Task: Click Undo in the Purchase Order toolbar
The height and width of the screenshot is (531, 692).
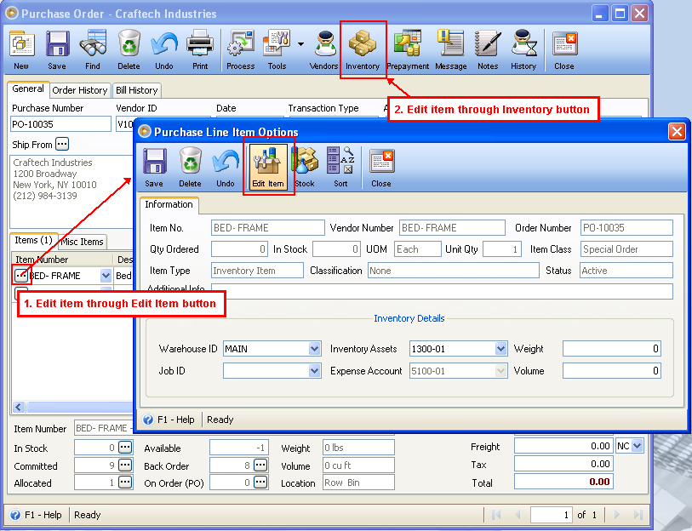Action: (164, 50)
